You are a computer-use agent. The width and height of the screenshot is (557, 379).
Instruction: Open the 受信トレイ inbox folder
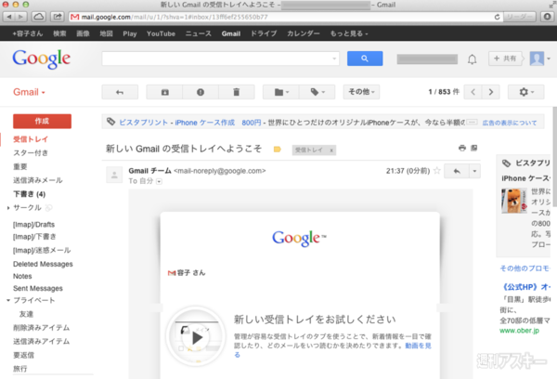pos(31,139)
